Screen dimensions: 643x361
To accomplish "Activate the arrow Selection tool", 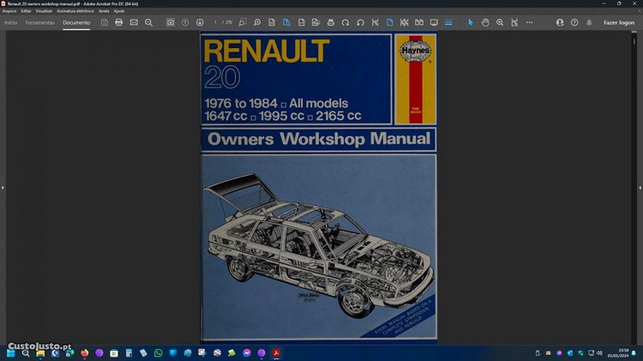I will [470, 22].
